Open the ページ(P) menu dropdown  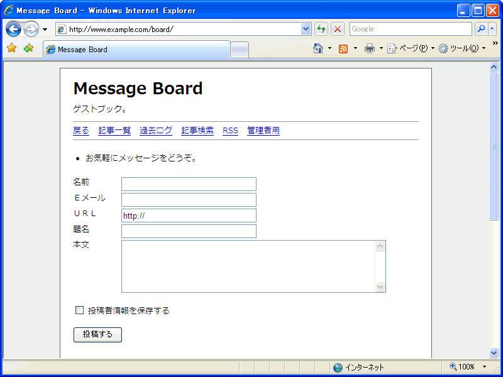[x=410, y=49]
